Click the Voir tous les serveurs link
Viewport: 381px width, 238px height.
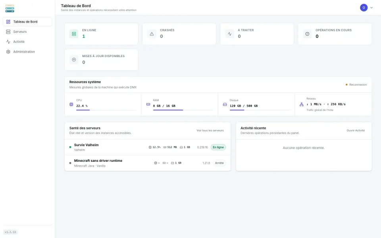(x=210, y=131)
